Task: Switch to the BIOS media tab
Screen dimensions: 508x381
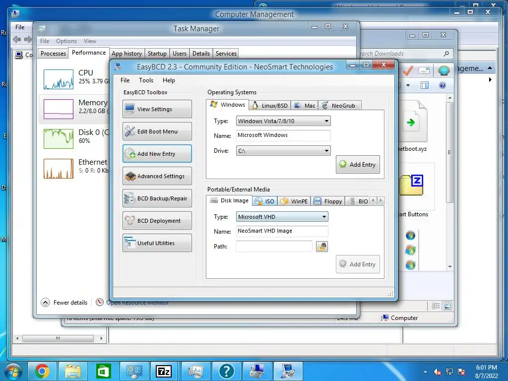Action: pos(357,201)
